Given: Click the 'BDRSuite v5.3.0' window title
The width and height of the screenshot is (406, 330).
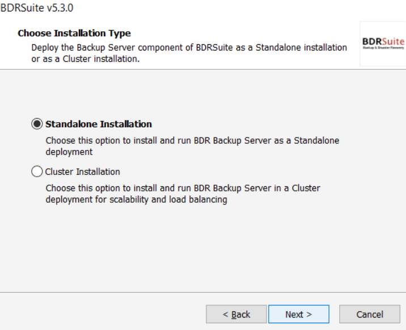Looking at the screenshot, I should click(x=37, y=8).
